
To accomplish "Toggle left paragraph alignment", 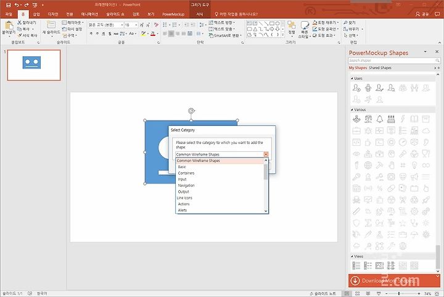I will pos(165,34).
